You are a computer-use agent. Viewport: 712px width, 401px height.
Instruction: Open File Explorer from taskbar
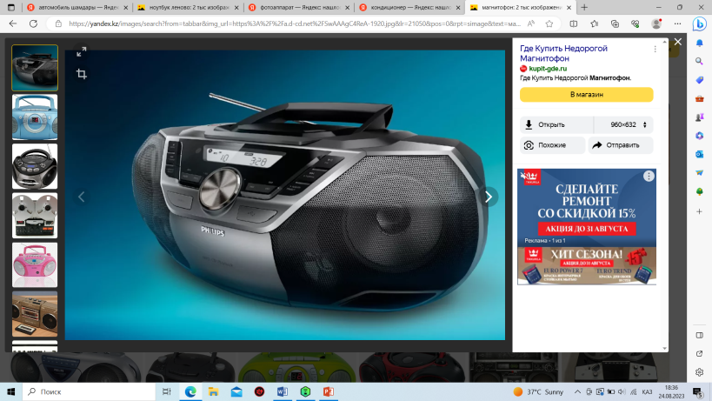point(213,391)
